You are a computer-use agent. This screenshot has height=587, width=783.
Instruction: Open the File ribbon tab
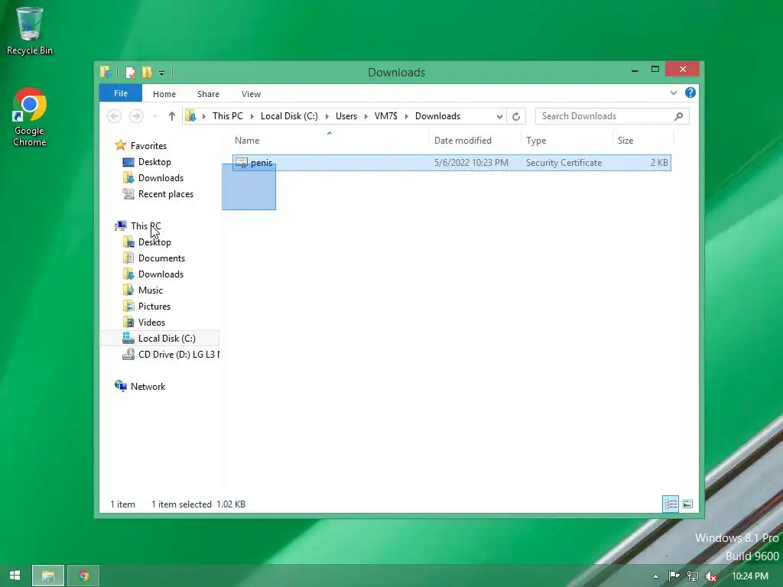tap(120, 93)
